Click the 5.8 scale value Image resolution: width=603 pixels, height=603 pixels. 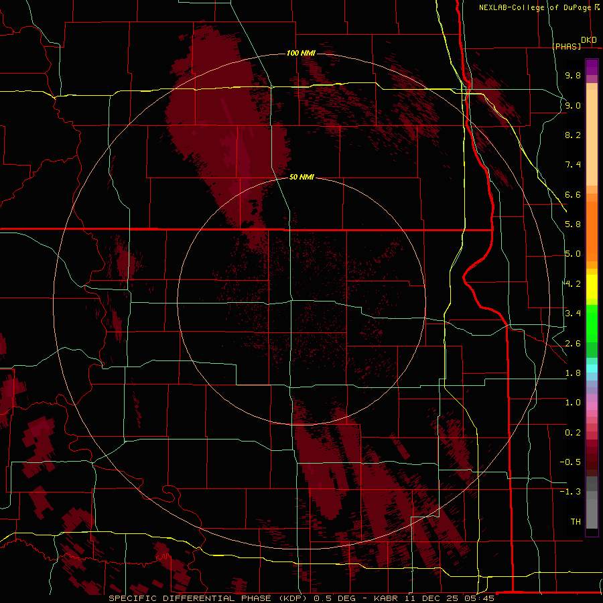573,224
